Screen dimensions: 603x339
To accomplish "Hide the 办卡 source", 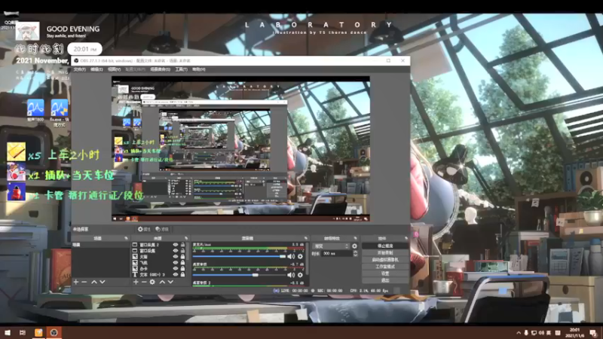I will click(x=176, y=269).
